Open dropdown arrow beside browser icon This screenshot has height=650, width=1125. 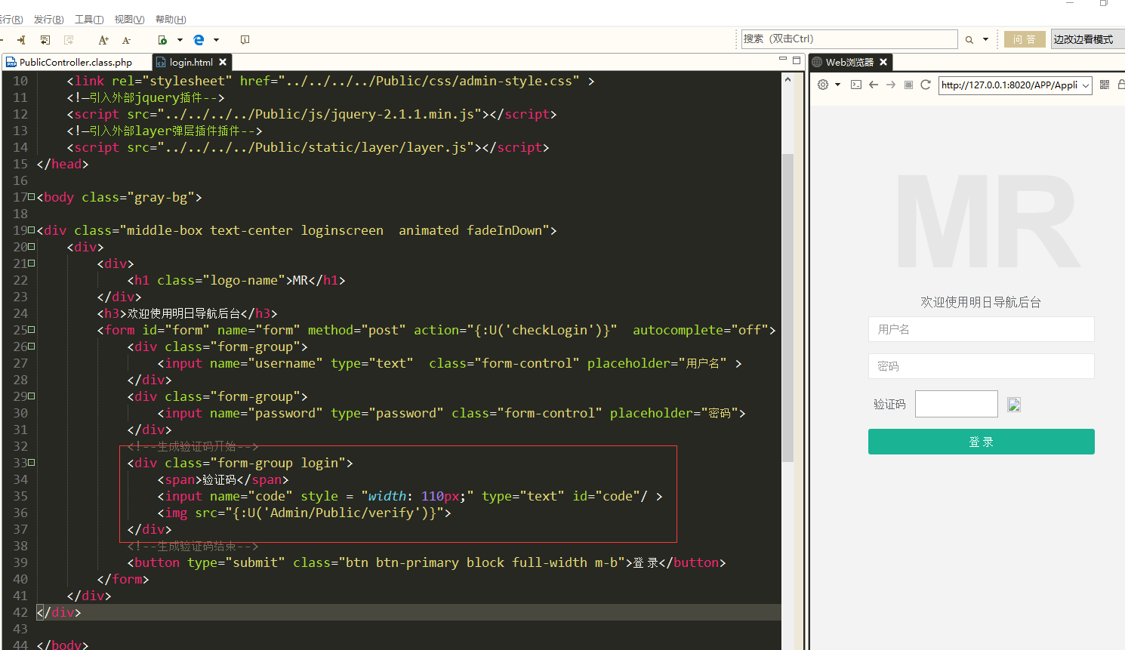pyautogui.click(x=216, y=40)
